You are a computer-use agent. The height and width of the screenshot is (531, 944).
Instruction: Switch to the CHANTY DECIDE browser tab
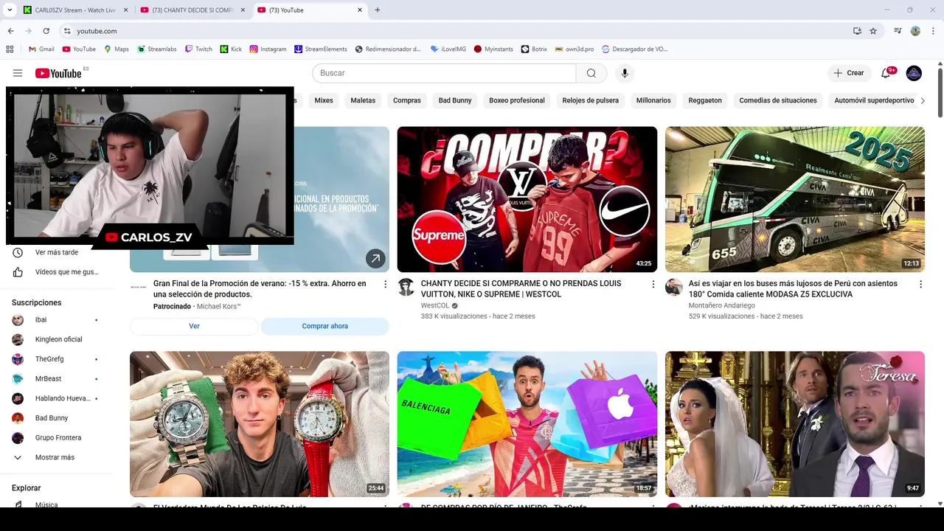coord(193,10)
